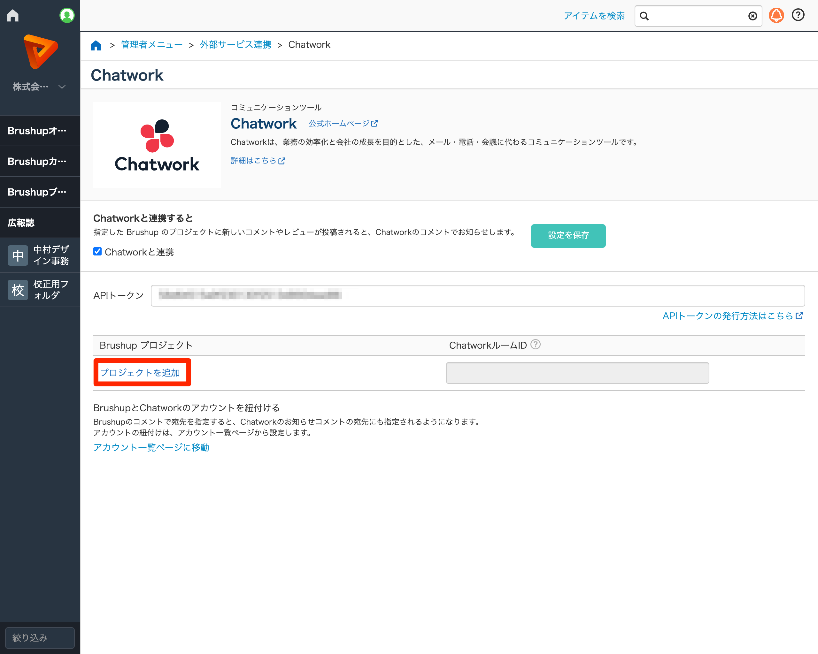Viewport: 818px width, 654px height.
Task: Click the breadcrumb home icon
Action: pos(96,45)
